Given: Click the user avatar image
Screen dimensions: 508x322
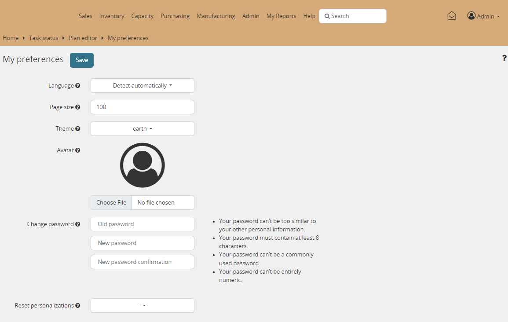Looking at the screenshot, I should [142, 165].
